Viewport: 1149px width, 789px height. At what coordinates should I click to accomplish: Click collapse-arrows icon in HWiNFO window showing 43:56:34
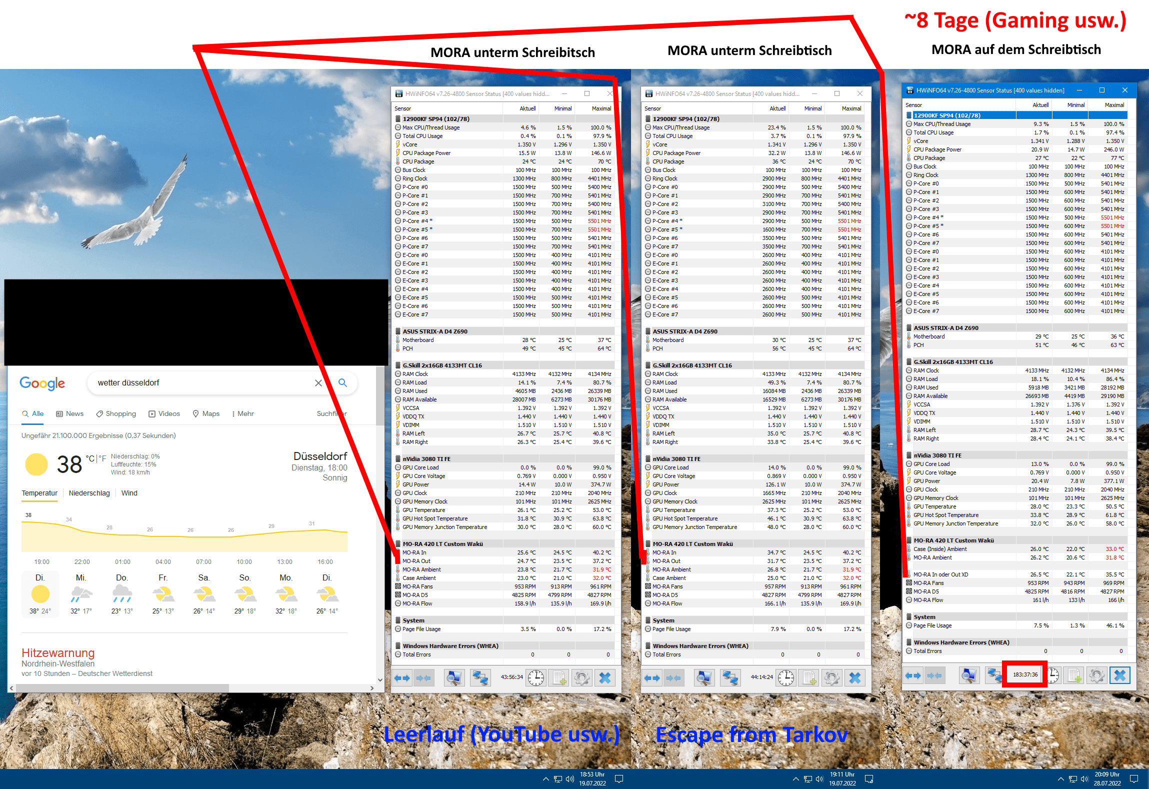(x=423, y=678)
